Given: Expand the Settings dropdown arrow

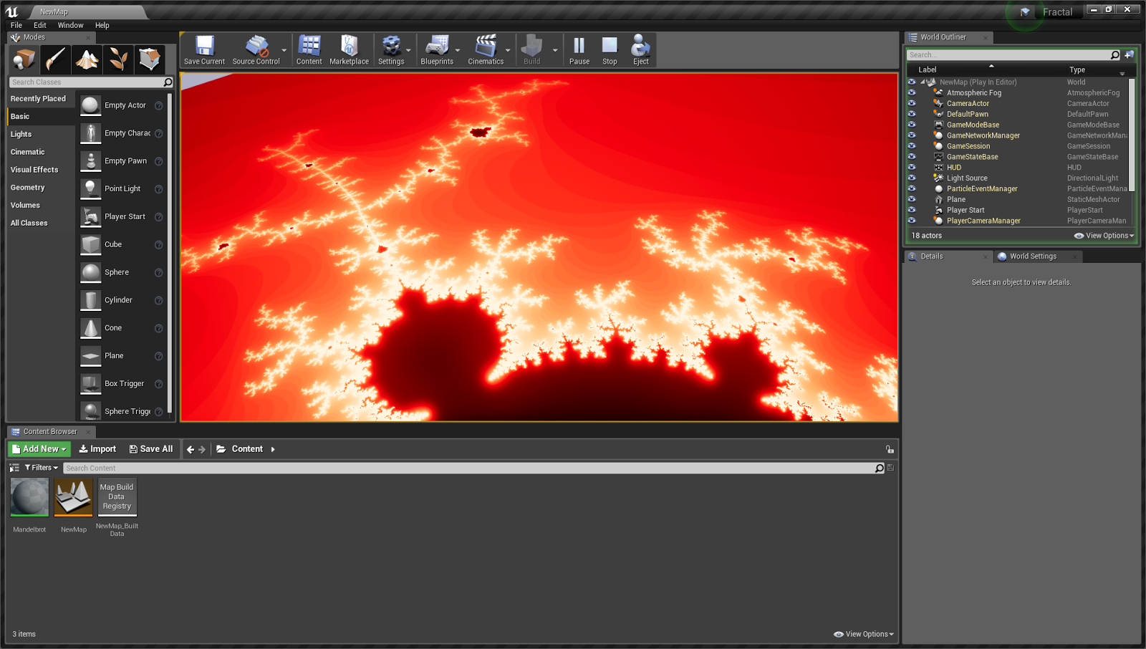Looking at the screenshot, I should pos(409,50).
